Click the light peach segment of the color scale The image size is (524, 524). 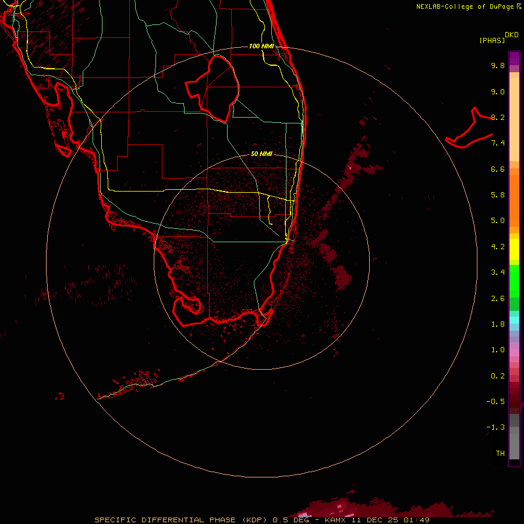(514, 119)
